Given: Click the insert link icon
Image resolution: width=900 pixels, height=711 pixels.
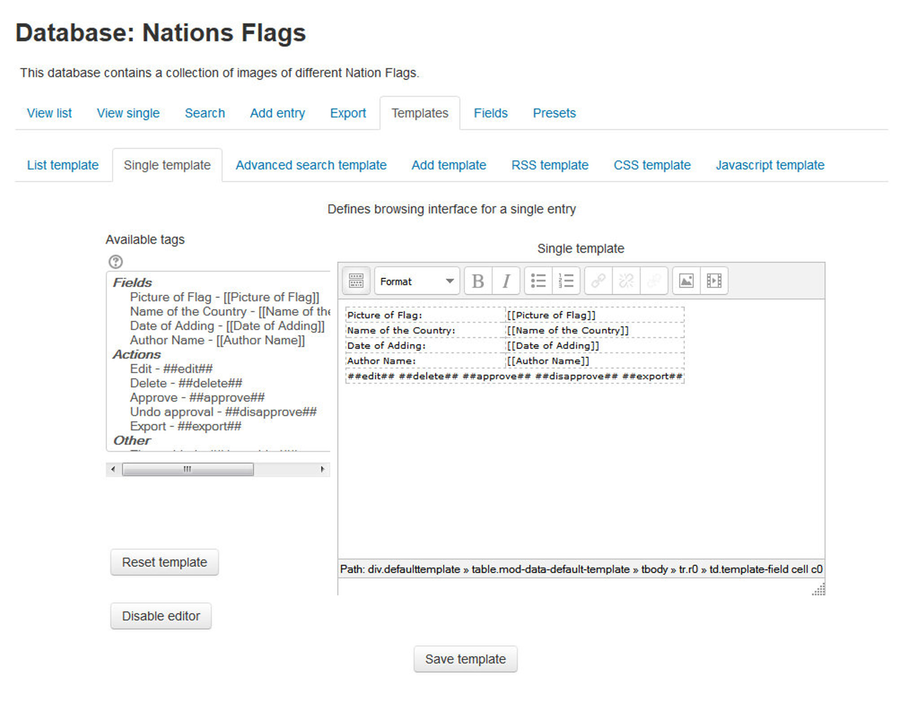Looking at the screenshot, I should (x=598, y=281).
